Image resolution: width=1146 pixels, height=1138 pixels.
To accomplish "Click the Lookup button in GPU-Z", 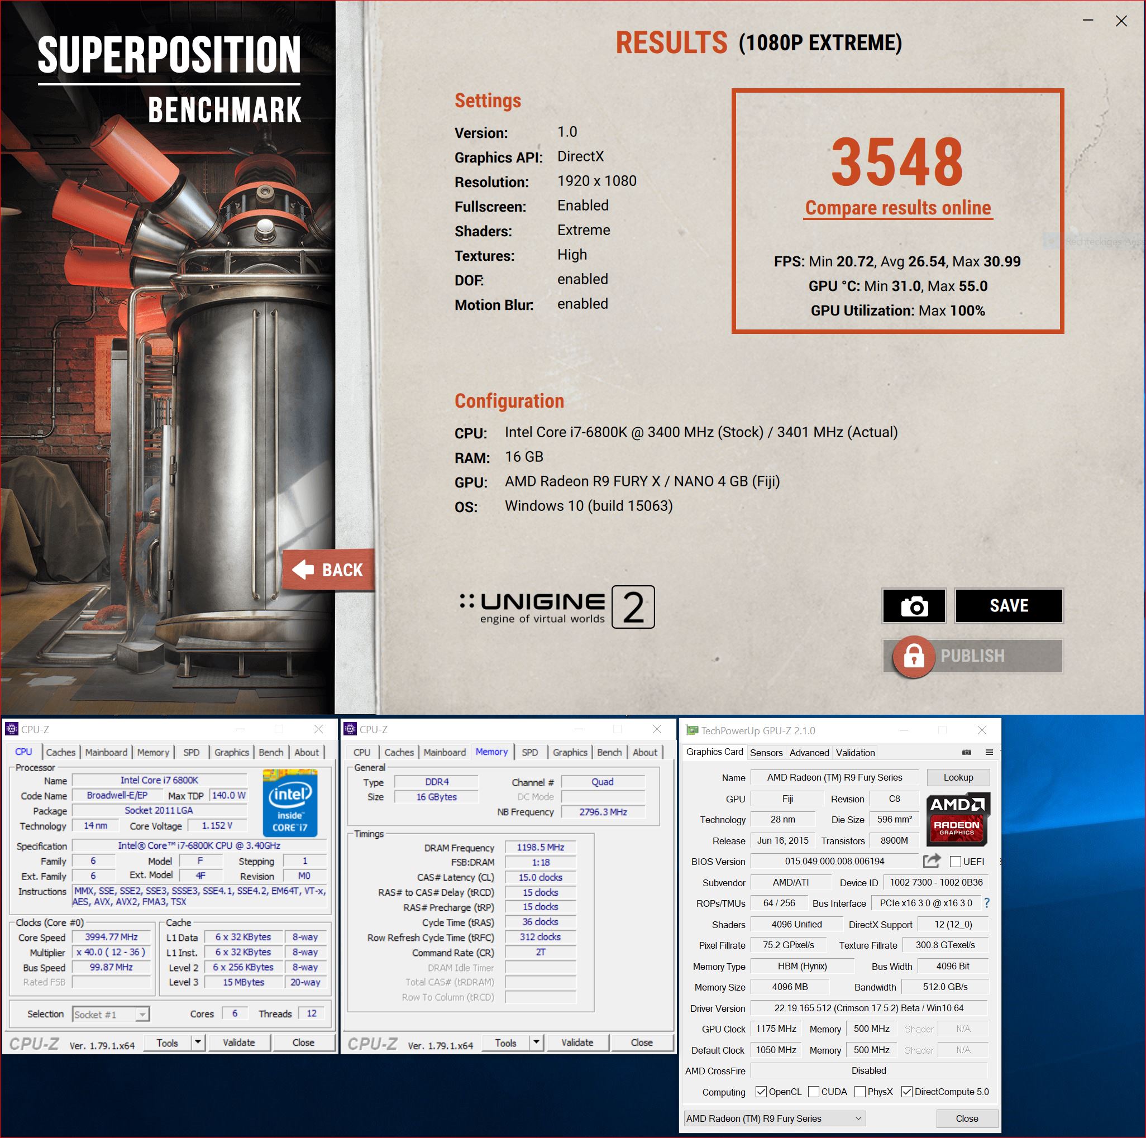I will 958,777.
